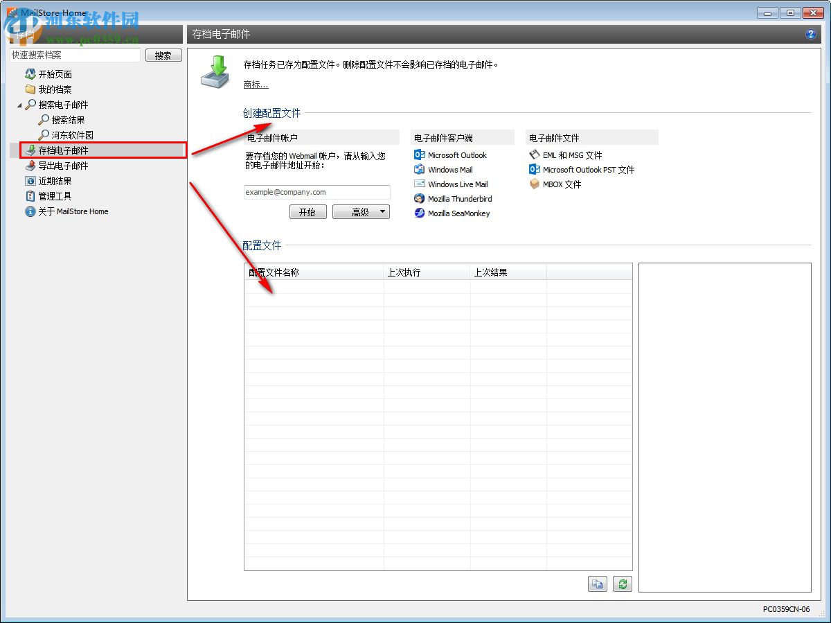Click the Mozilla SeaMonkey icon
Screen dimensions: 831x623
point(420,213)
